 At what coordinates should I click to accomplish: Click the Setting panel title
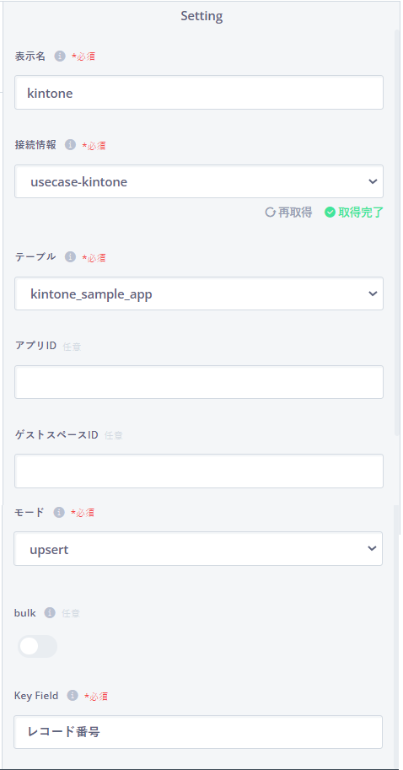(x=201, y=16)
